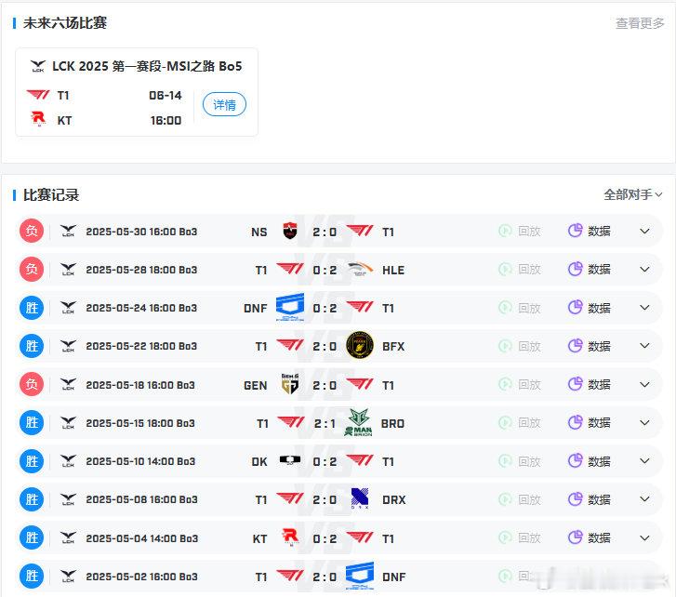The width and height of the screenshot is (676, 597).
Task: Click the NS team logo
Action: point(290,231)
